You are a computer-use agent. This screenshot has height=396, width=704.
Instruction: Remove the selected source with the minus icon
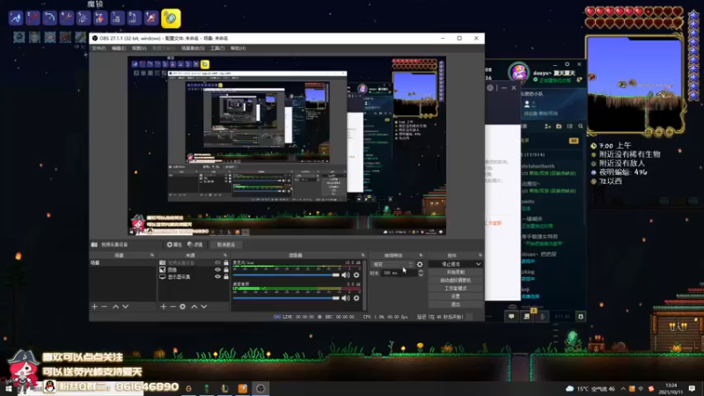172,306
